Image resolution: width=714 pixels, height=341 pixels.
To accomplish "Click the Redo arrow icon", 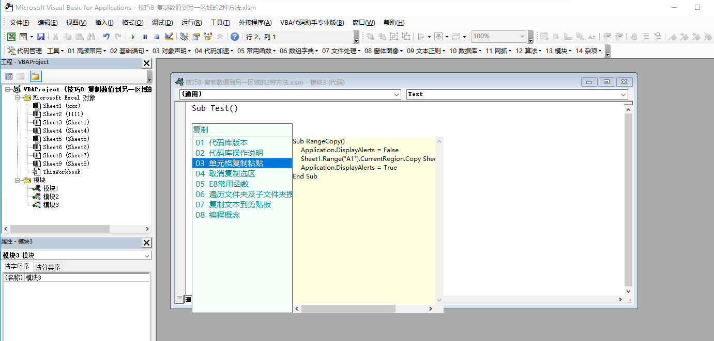I will point(118,37).
